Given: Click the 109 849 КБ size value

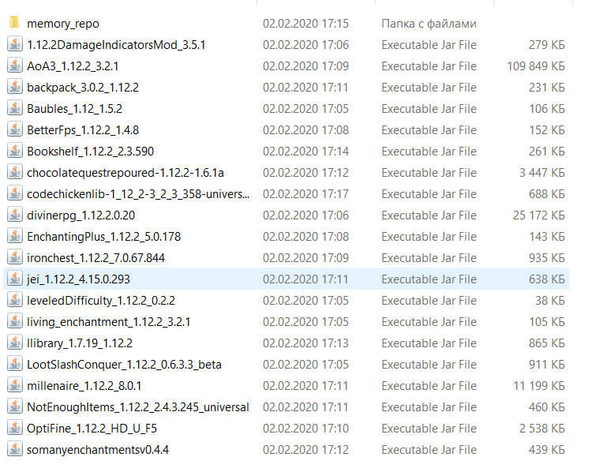Looking at the screenshot, I should pyautogui.click(x=536, y=66).
